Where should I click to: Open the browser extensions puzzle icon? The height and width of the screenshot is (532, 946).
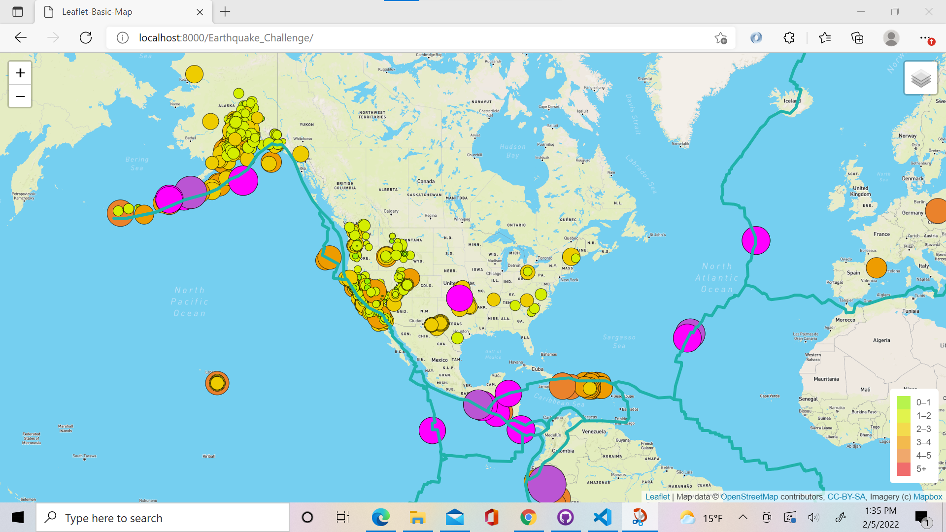789,37
